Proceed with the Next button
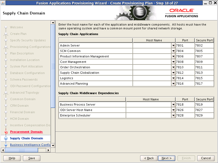The width and height of the screenshot is (218, 163). click(167, 158)
